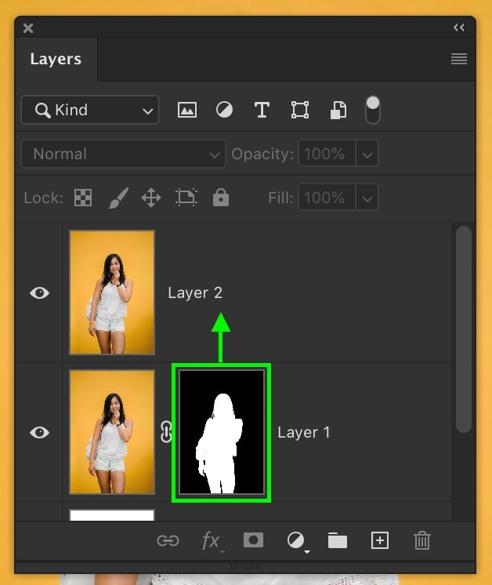
Task: Filter for shape layers icon
Action: tap(300, 110)
